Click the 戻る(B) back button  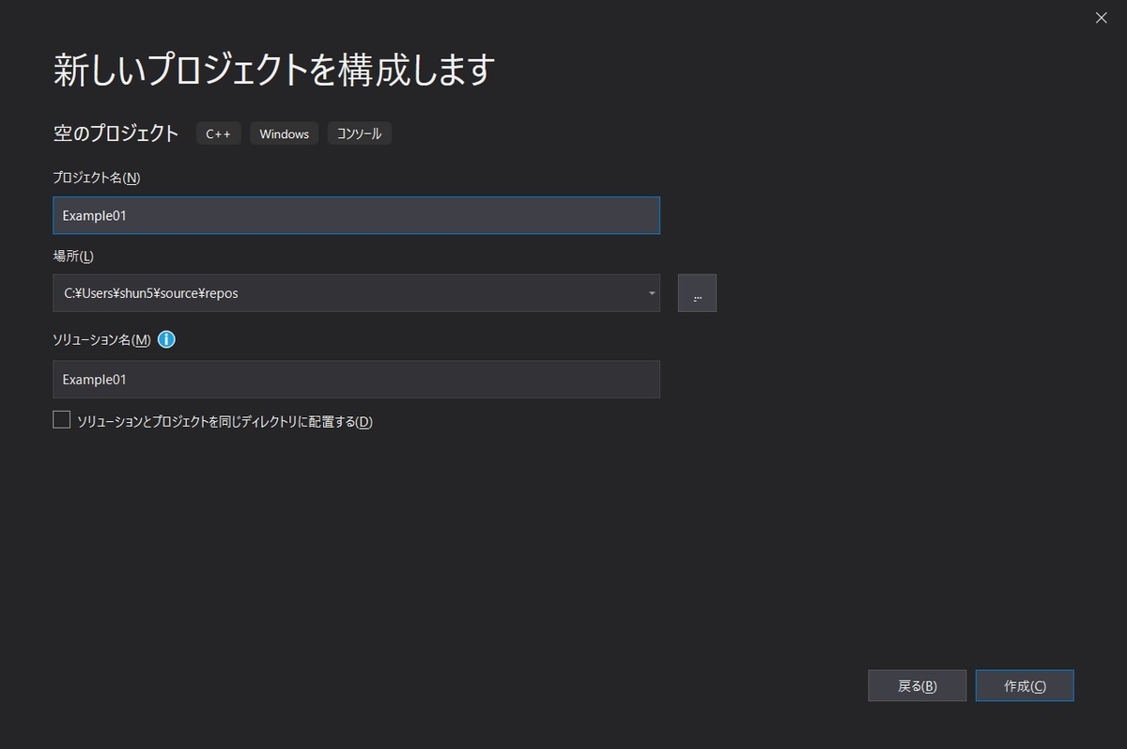coord(917,686)
